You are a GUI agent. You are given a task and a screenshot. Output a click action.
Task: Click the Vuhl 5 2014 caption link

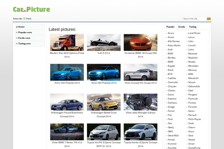[x=104, y=53]
